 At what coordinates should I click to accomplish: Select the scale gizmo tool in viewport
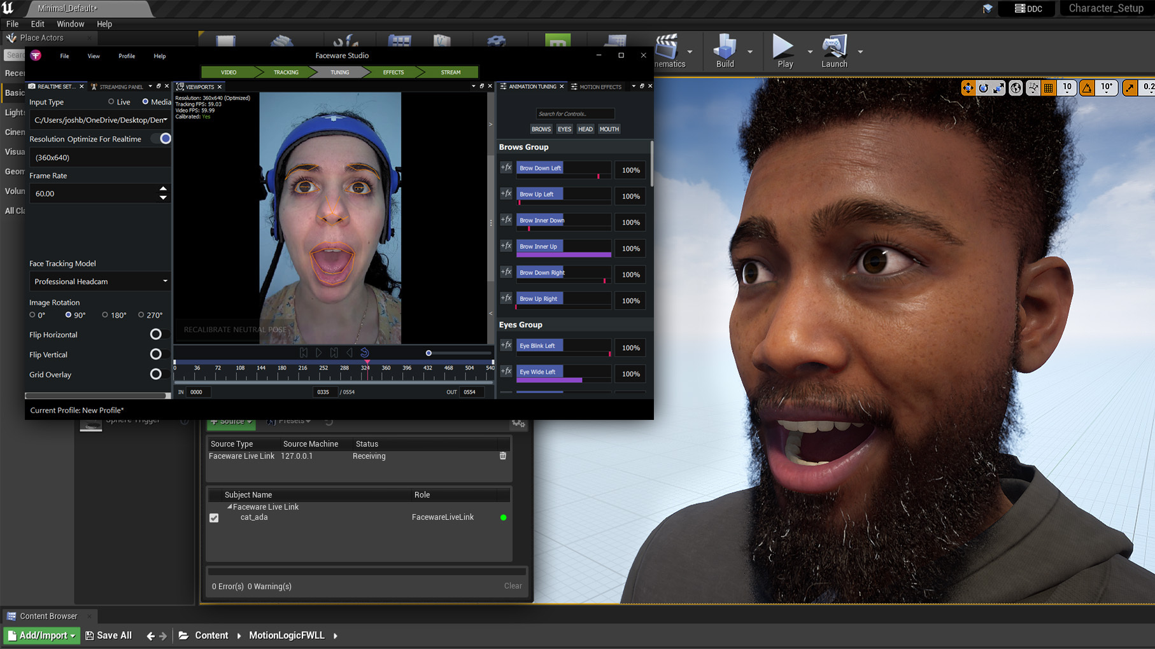(x=998, y=88)
